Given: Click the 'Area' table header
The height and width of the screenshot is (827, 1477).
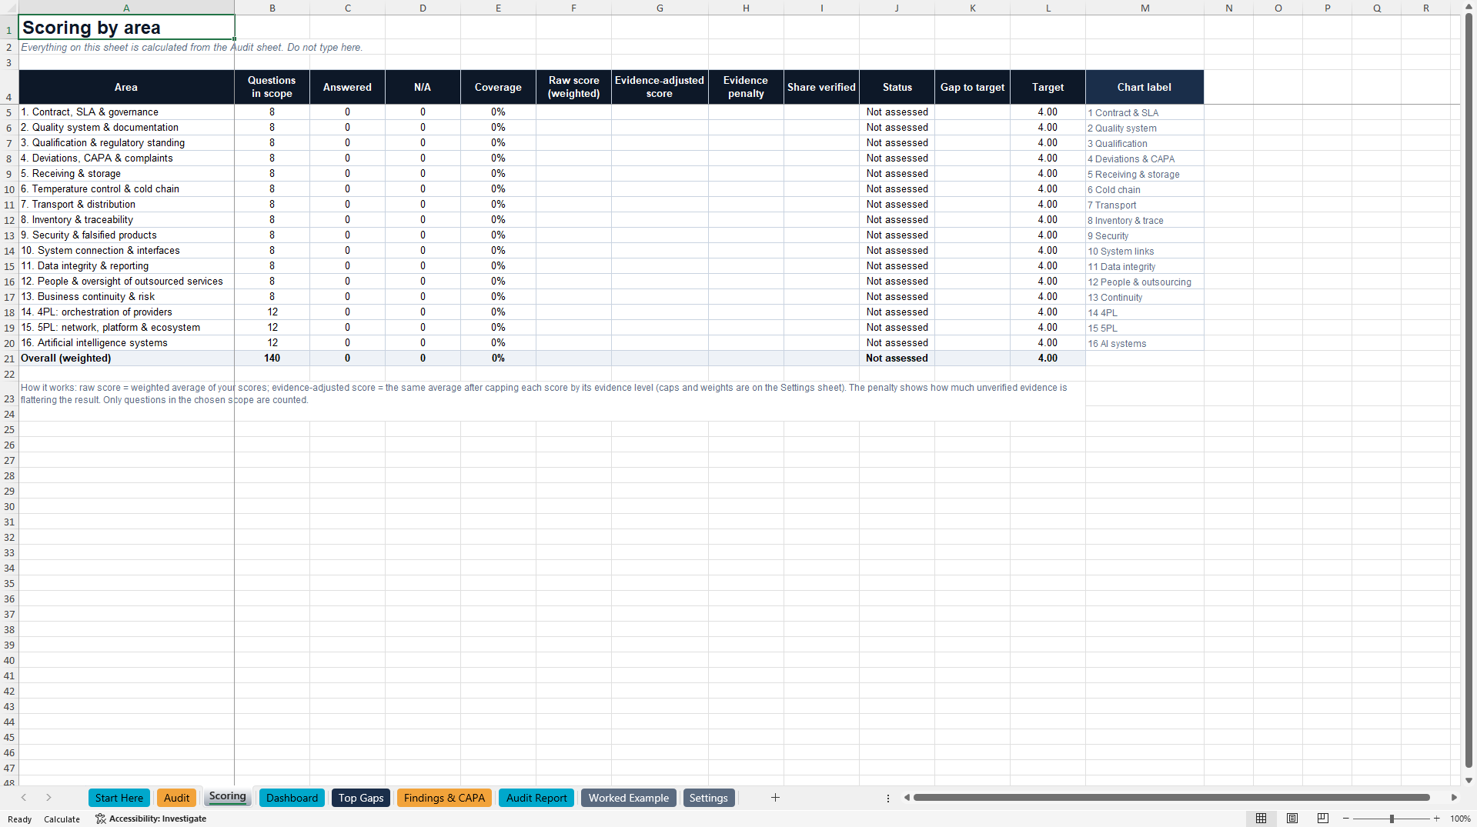Looking at the screenshot, I should (x=126, y=87).
